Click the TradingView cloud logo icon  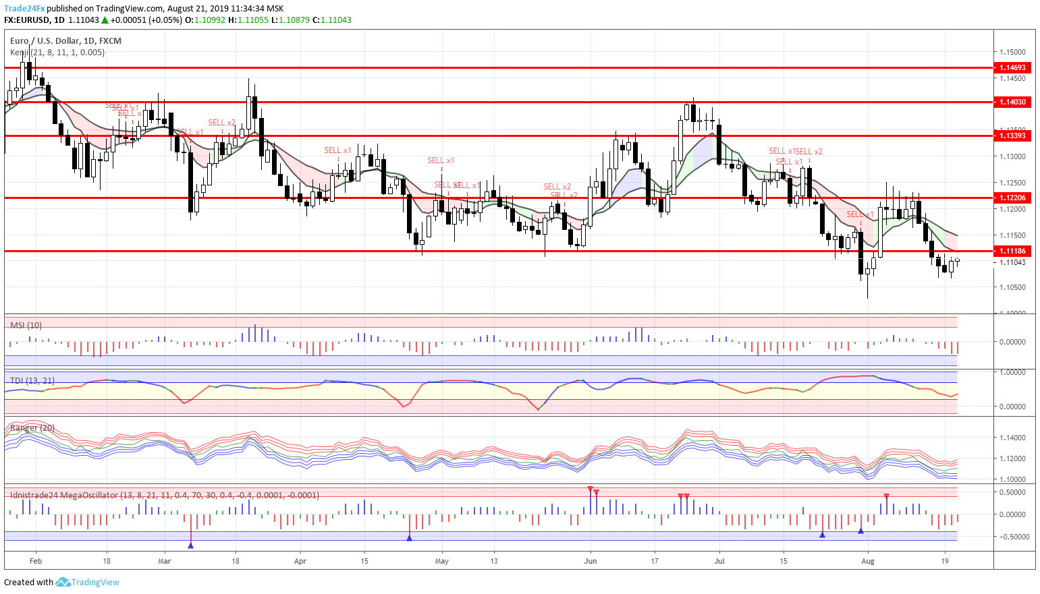coord(63,582)
